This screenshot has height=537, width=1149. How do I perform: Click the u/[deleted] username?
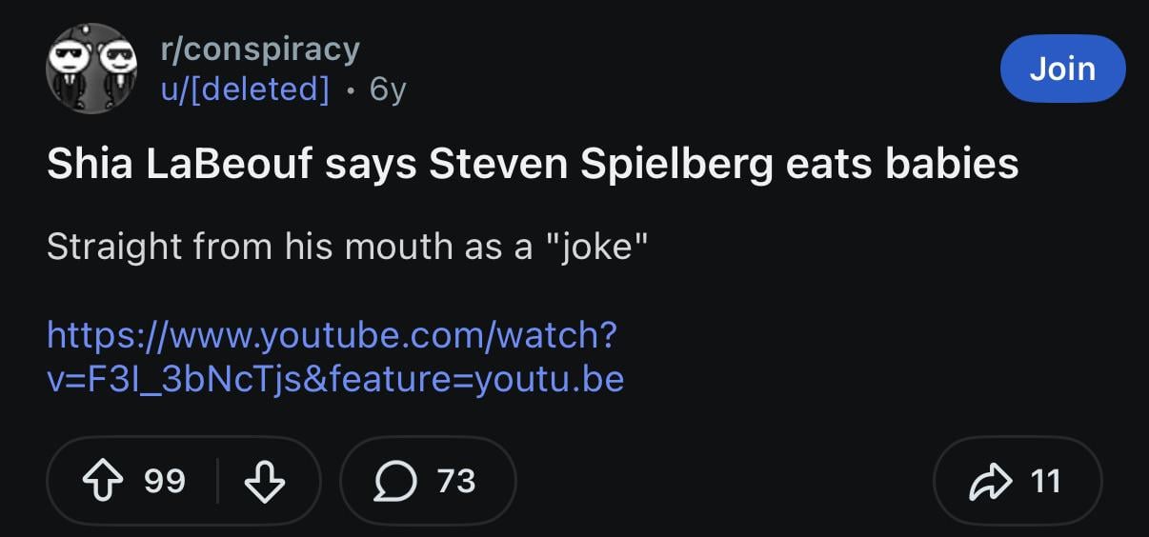[x=244, y=89]
